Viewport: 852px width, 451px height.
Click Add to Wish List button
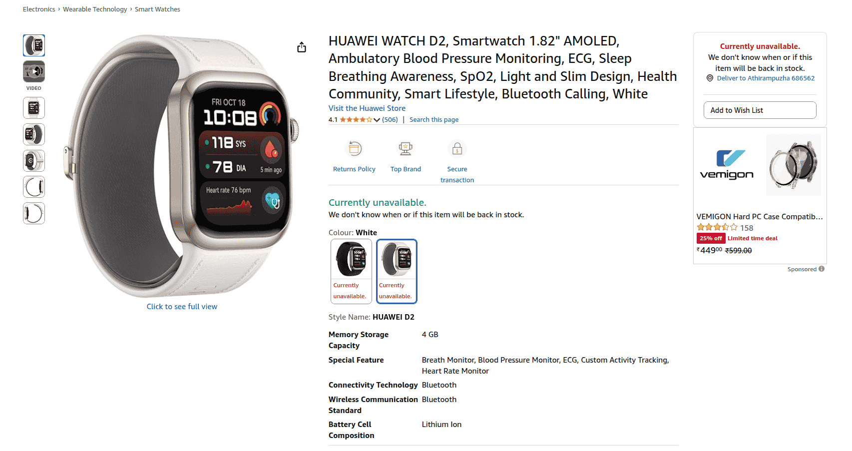click(x=760, y=110)
